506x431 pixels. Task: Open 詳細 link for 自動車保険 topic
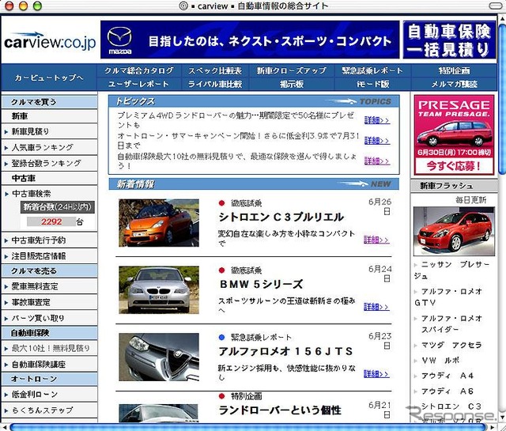coord(377,161)
